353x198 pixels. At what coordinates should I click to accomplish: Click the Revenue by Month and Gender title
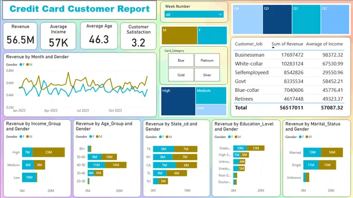pos(38,57)
